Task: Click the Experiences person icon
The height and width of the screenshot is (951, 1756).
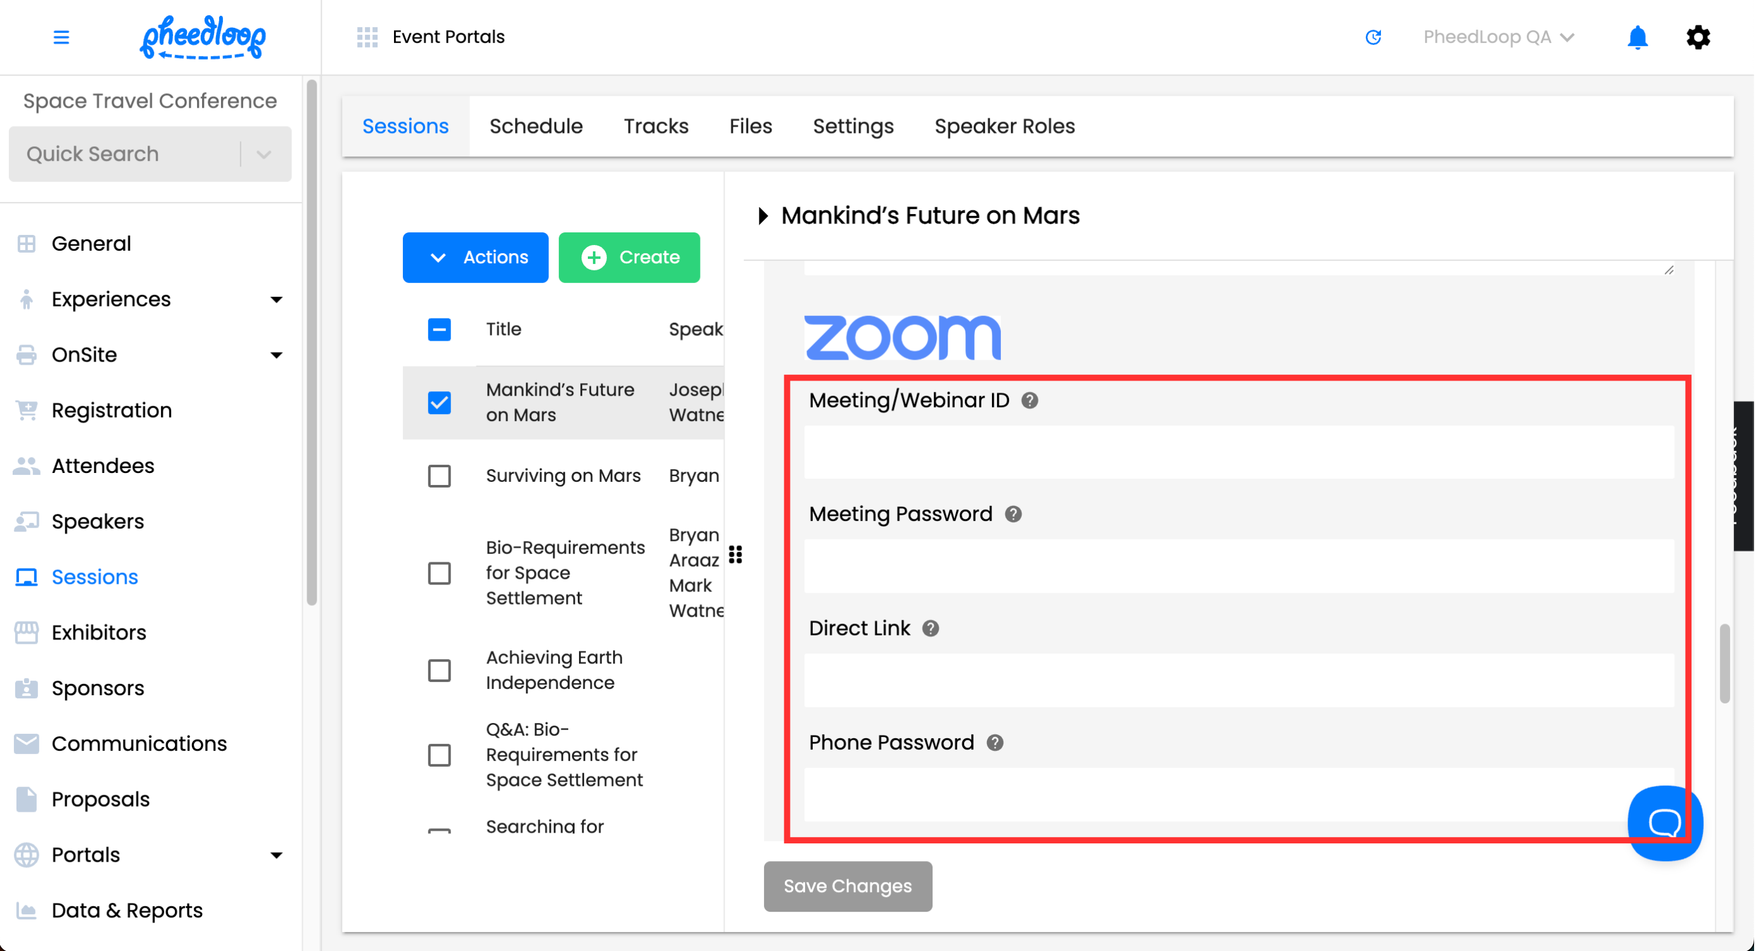Action: coord(26,299)
